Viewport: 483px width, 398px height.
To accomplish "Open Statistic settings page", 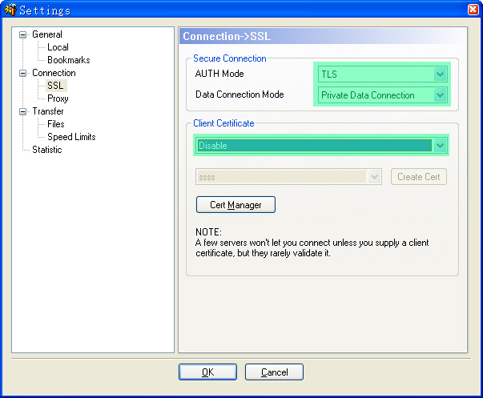I will (47, 150).
